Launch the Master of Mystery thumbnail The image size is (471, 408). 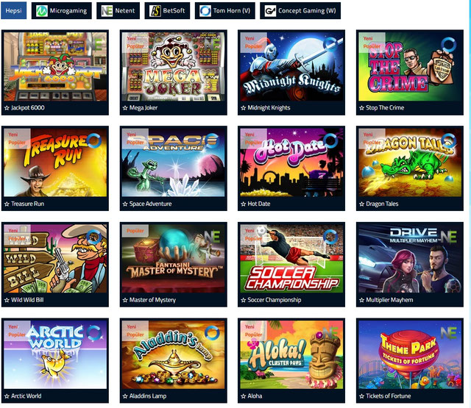(174, 259)
